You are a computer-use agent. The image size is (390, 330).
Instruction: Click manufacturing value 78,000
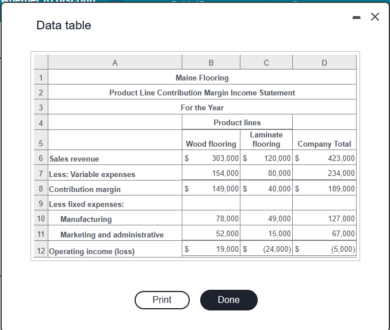click(227, 218)
